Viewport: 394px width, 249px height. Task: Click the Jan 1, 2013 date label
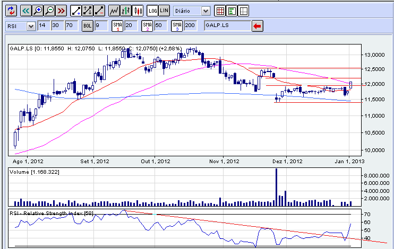click(349, 161)
